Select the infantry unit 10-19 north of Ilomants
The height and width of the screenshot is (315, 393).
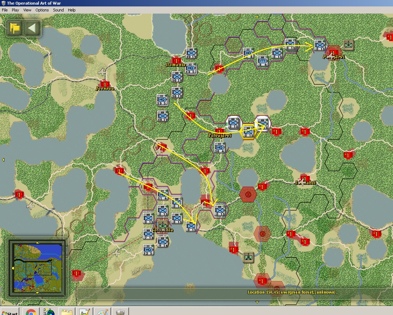(191, 53)
